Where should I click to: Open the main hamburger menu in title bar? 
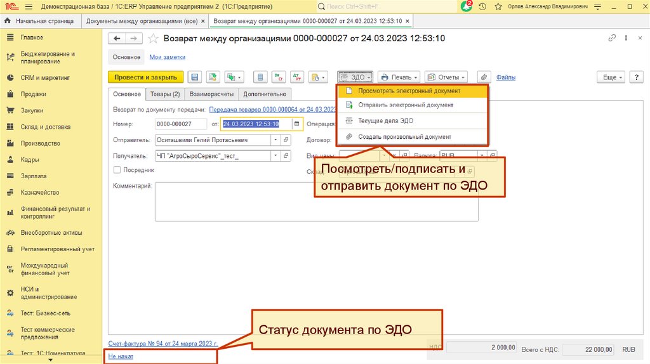[x=29, y=6]
